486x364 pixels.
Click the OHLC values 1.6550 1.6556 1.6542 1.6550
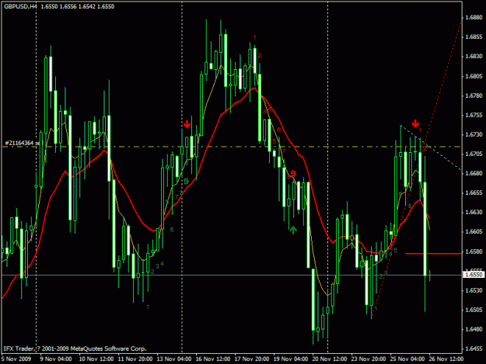78,6
